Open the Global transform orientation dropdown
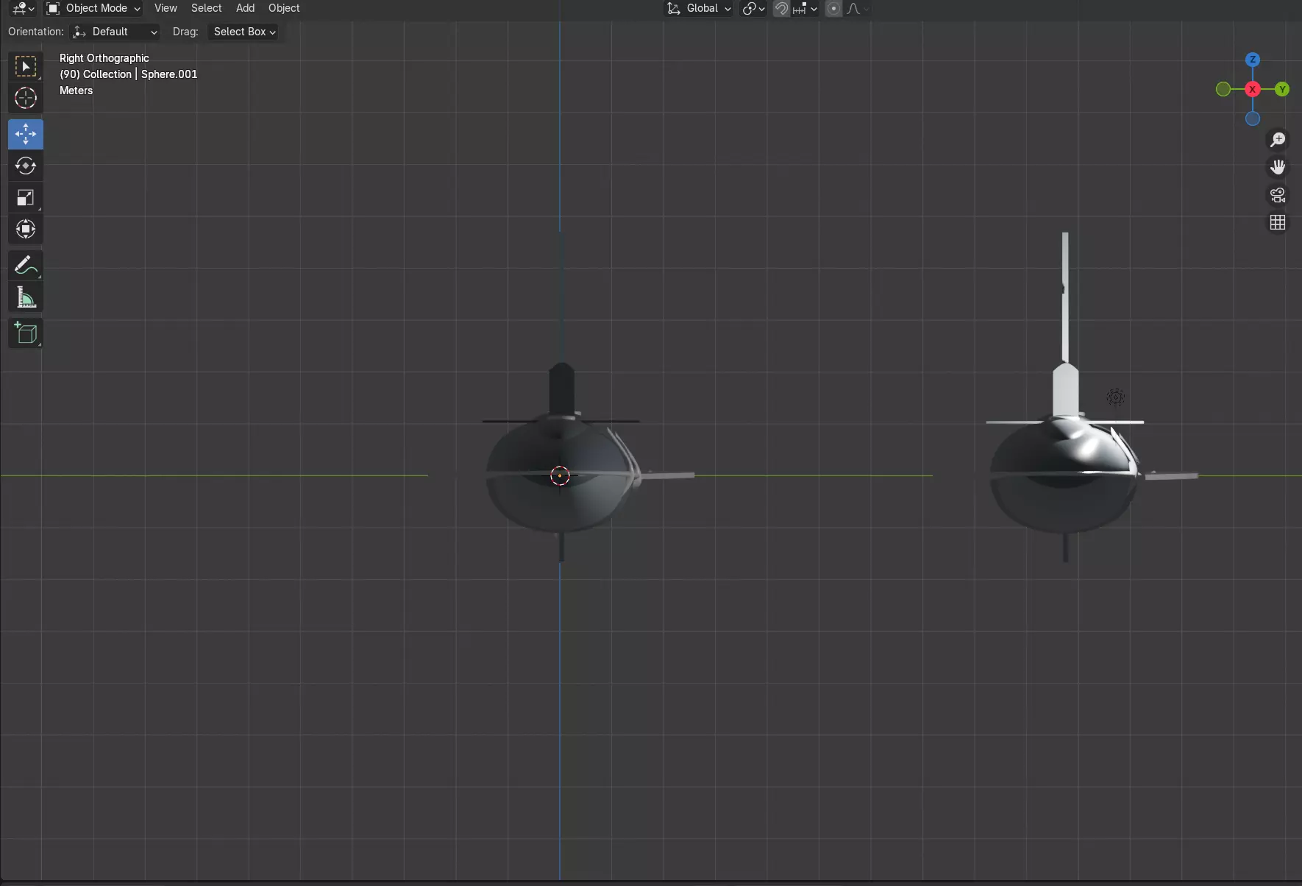This screenshot has width=1302, height=886. 699,9
